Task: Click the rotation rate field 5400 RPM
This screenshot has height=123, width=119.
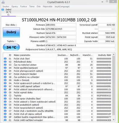Action: [x=107, y=33]
